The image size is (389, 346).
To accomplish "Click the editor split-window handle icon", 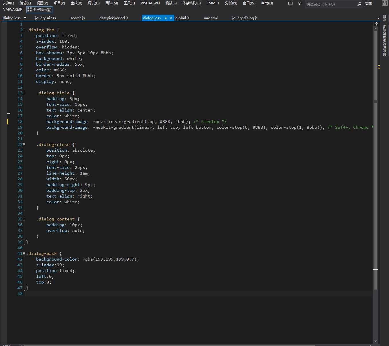I will tap(376, 24).
